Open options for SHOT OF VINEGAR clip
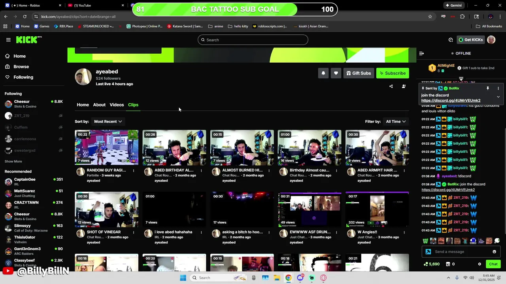 [134, 232]
